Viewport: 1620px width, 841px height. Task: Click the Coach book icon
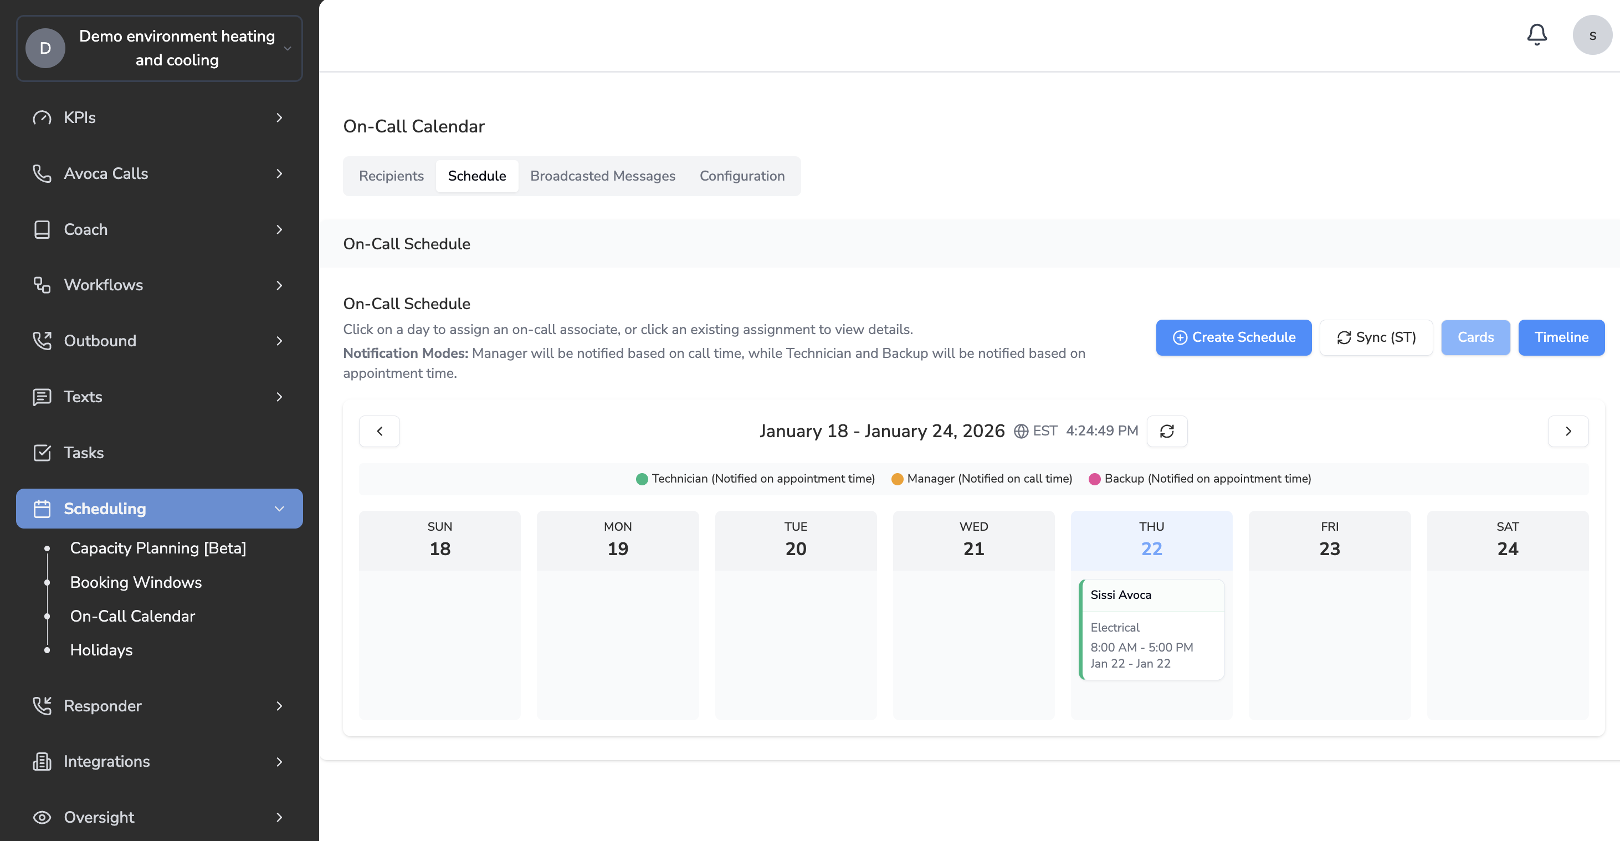(x=42, y=229)
